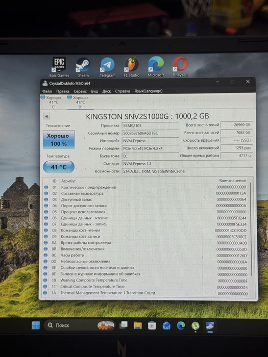268x357 pixels.
Task: Click the Серийный номер field
Action: pos(150,133)
